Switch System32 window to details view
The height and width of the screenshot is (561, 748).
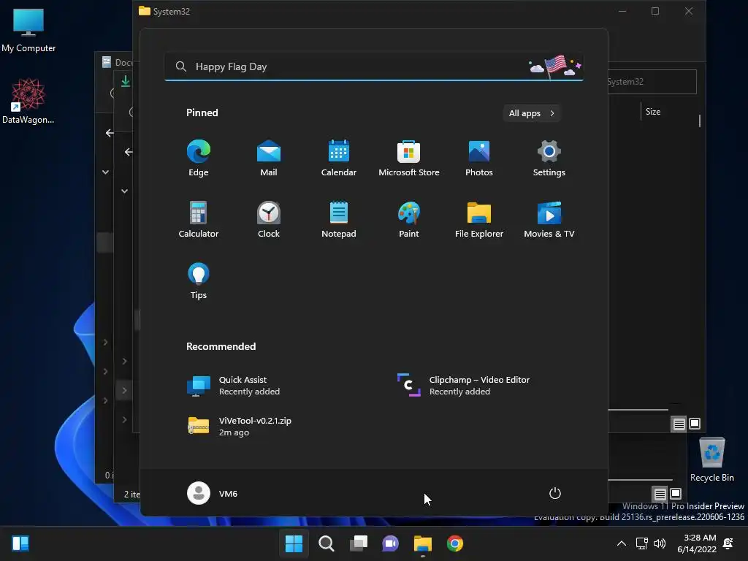(679, 424)
